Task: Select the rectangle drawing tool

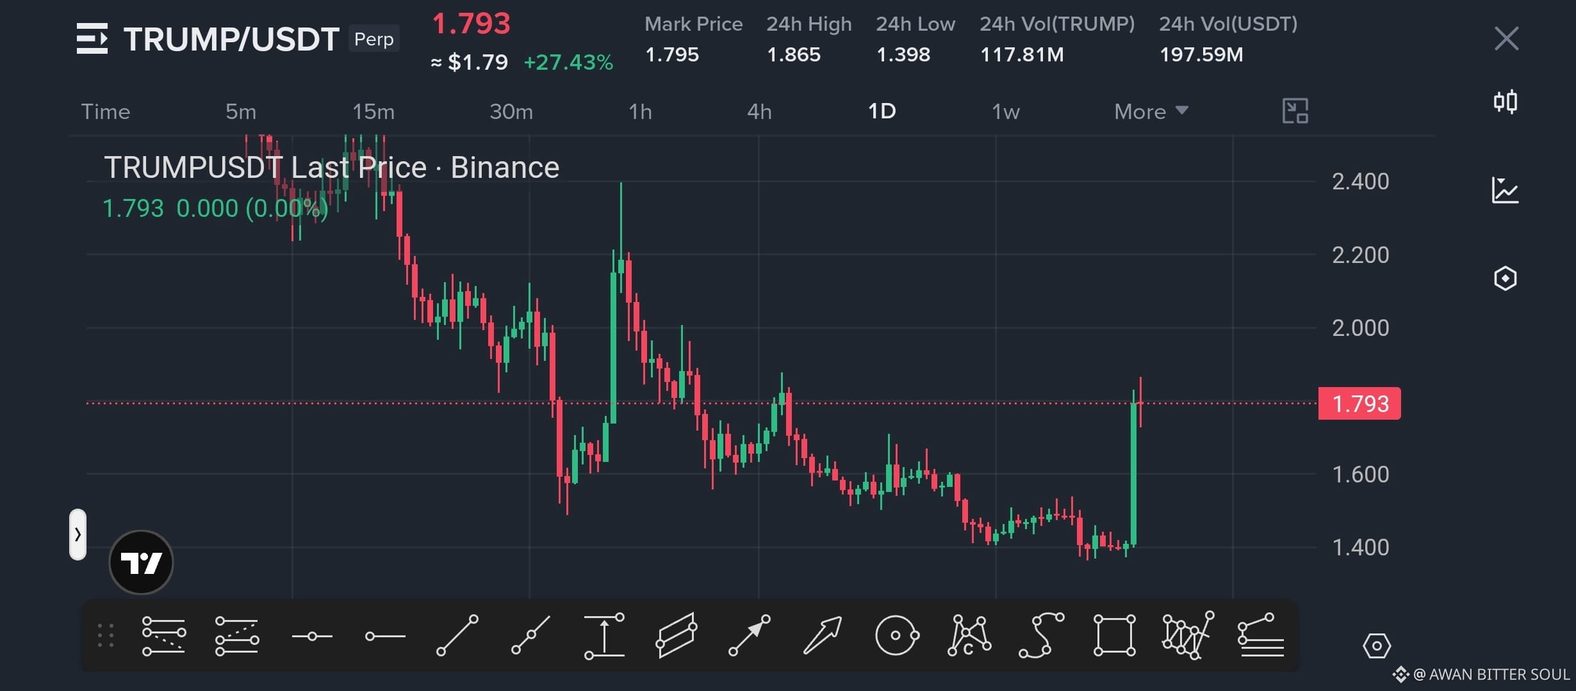Action: [x=1114, y=635]
